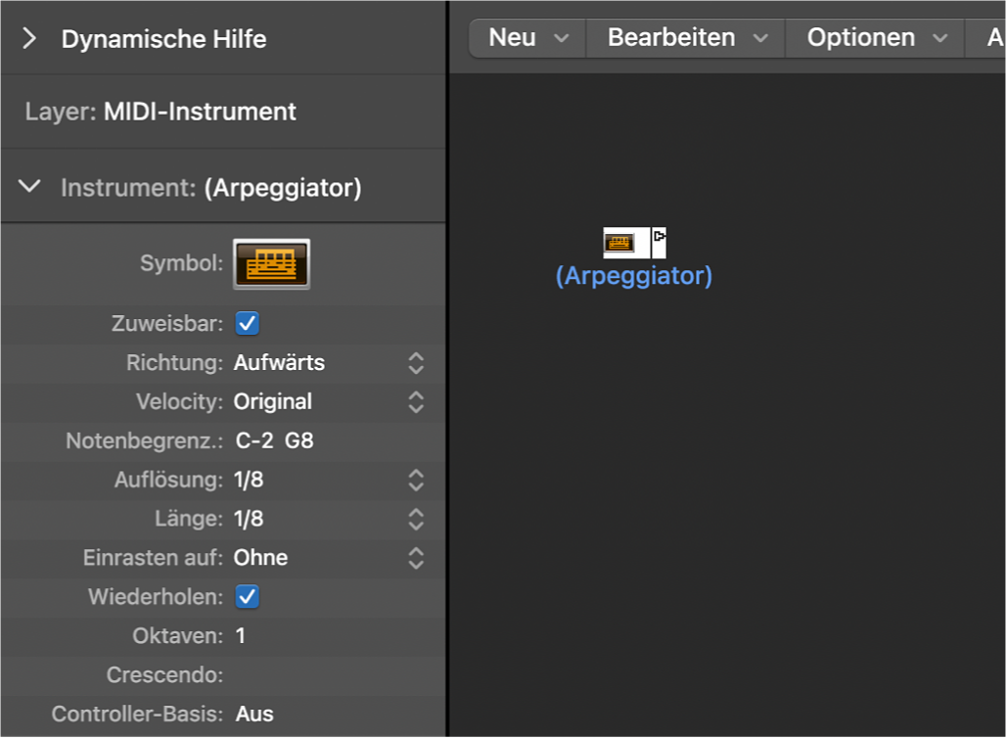1007x739 pixels.
Task: Uncheck the Wiederholen option
Action: point(247,597)
